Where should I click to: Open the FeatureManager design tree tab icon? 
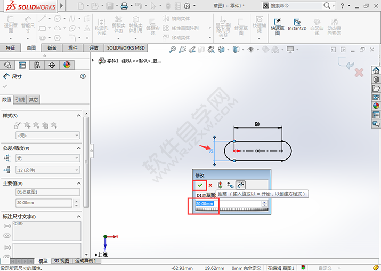(x=7, y=65)
